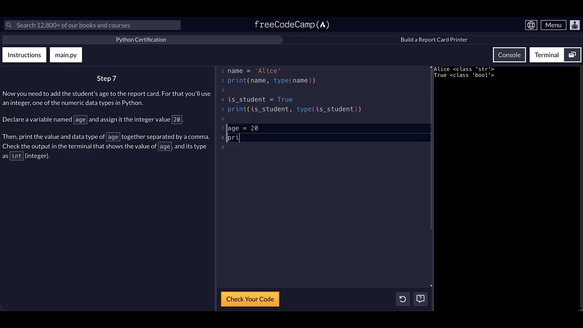Reset the code with the revert icon

tap(403, 299)
